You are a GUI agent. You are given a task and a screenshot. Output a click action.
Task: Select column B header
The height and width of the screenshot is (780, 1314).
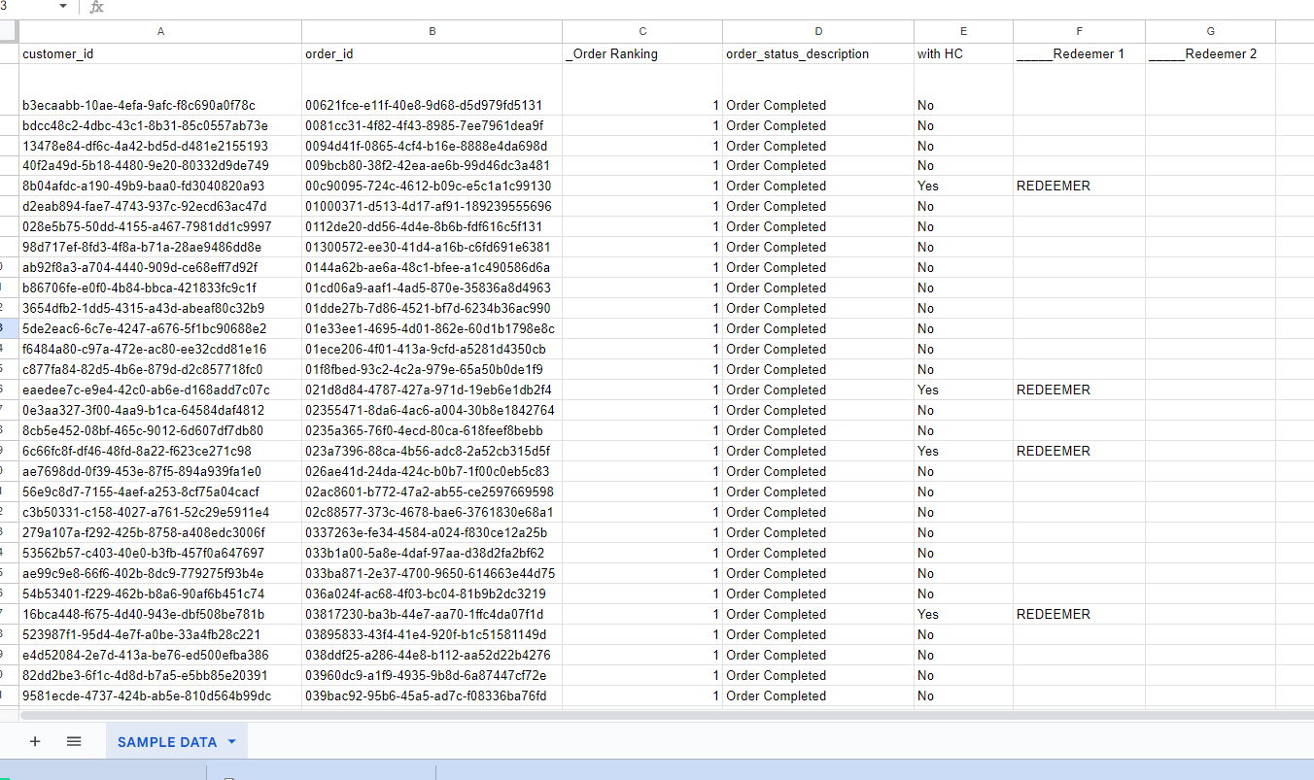[x=432, y=31]
